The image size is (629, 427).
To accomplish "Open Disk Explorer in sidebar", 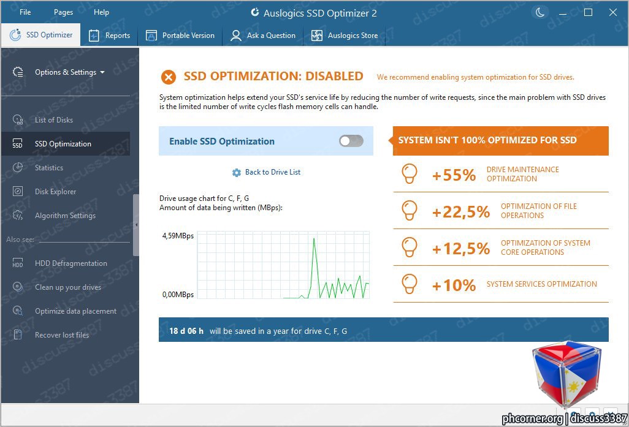I will [x=55, y=192].
